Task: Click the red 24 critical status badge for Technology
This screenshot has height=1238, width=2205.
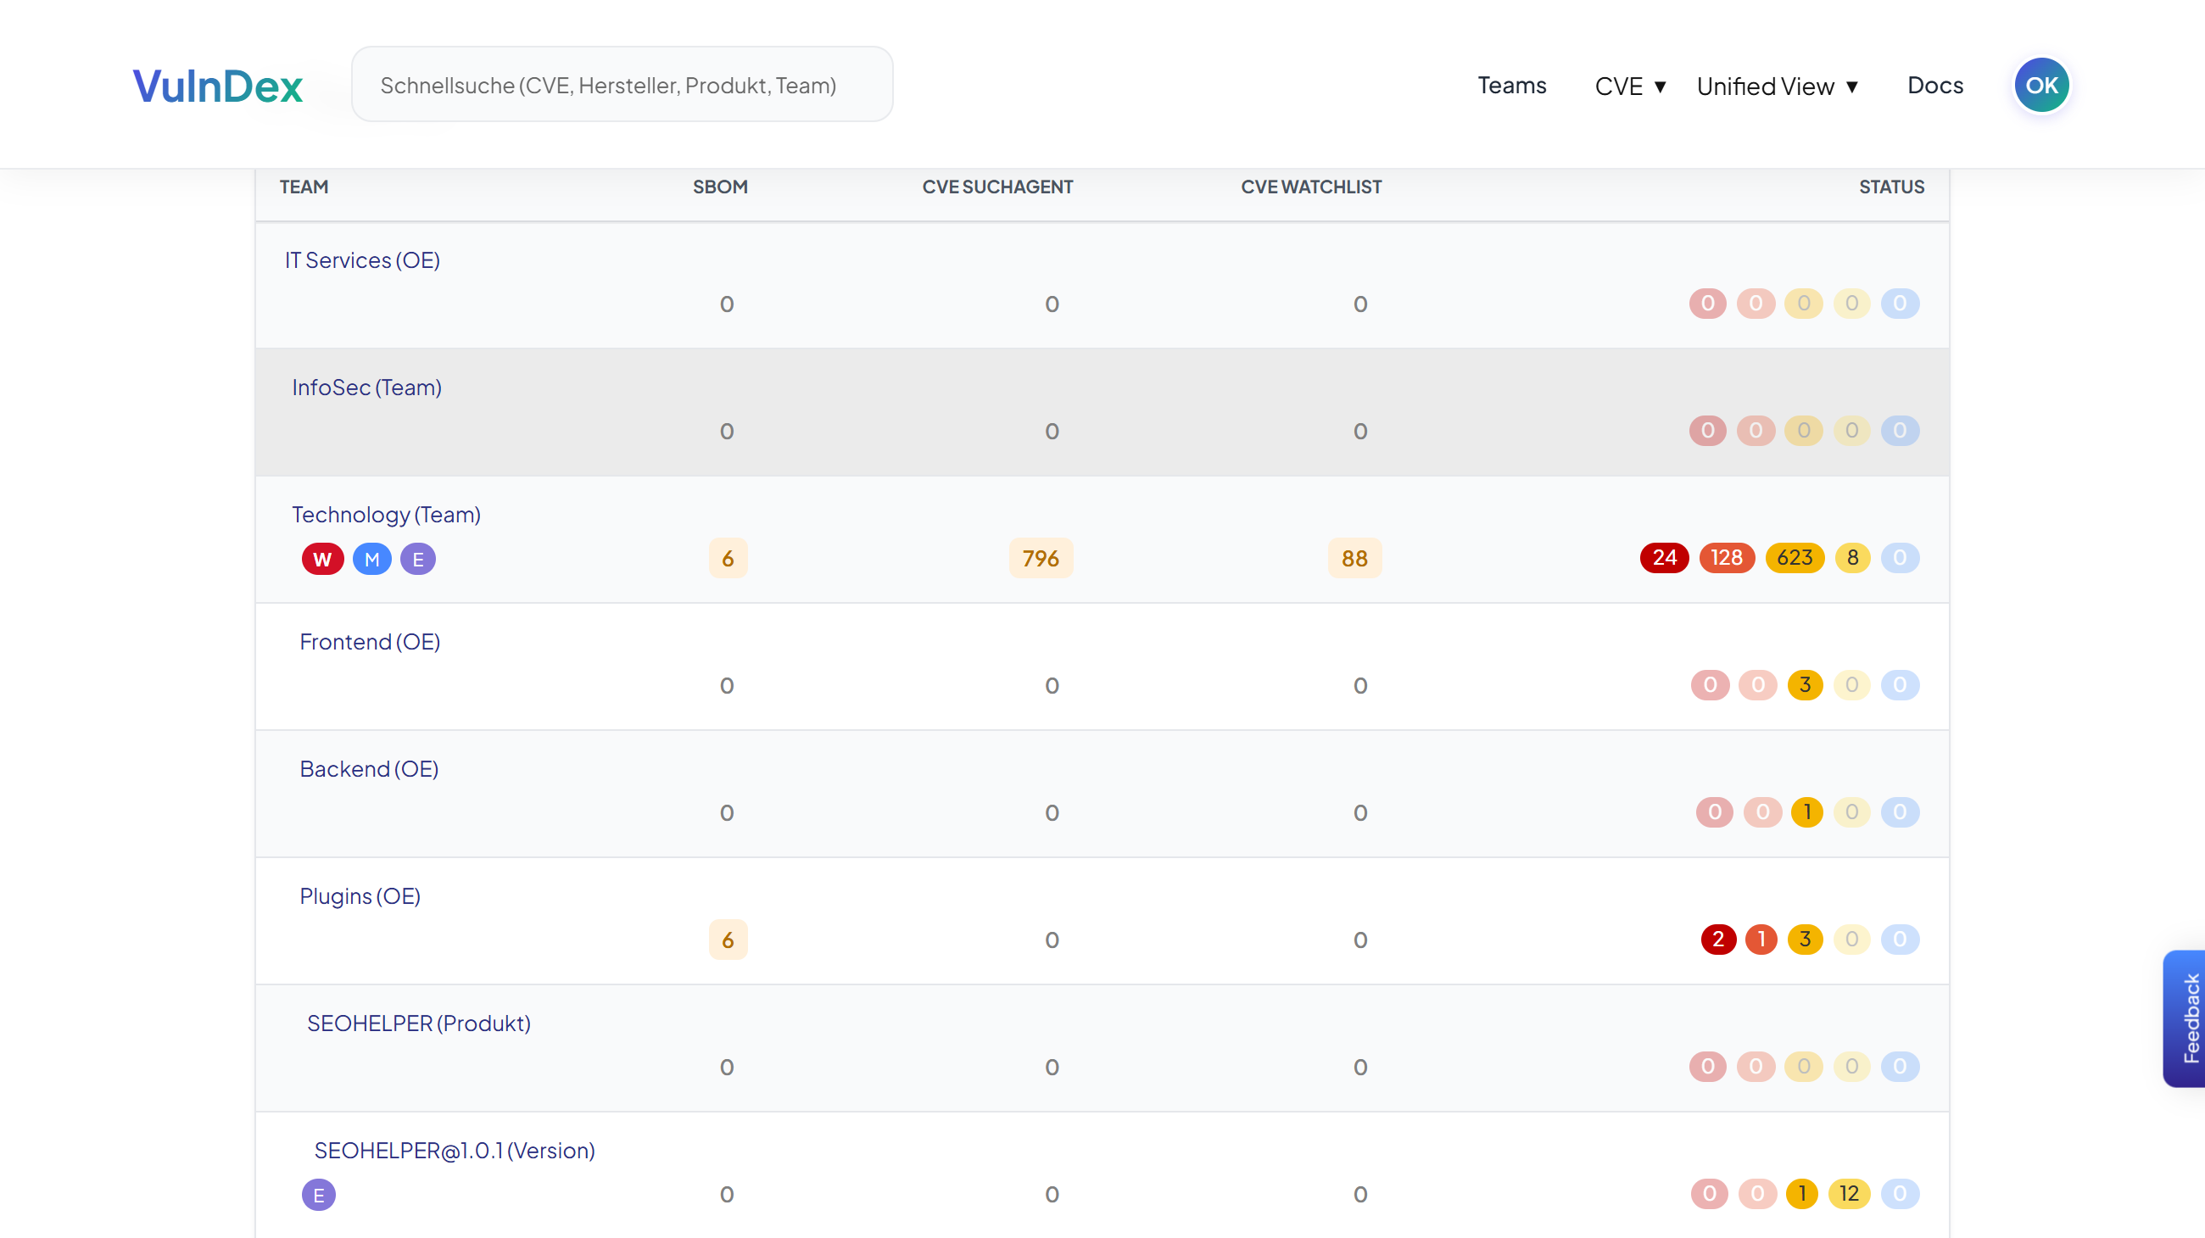Action: 1664,557
